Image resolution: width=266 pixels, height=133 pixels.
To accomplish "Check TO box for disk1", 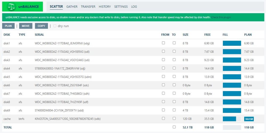I will coord(174,43).
